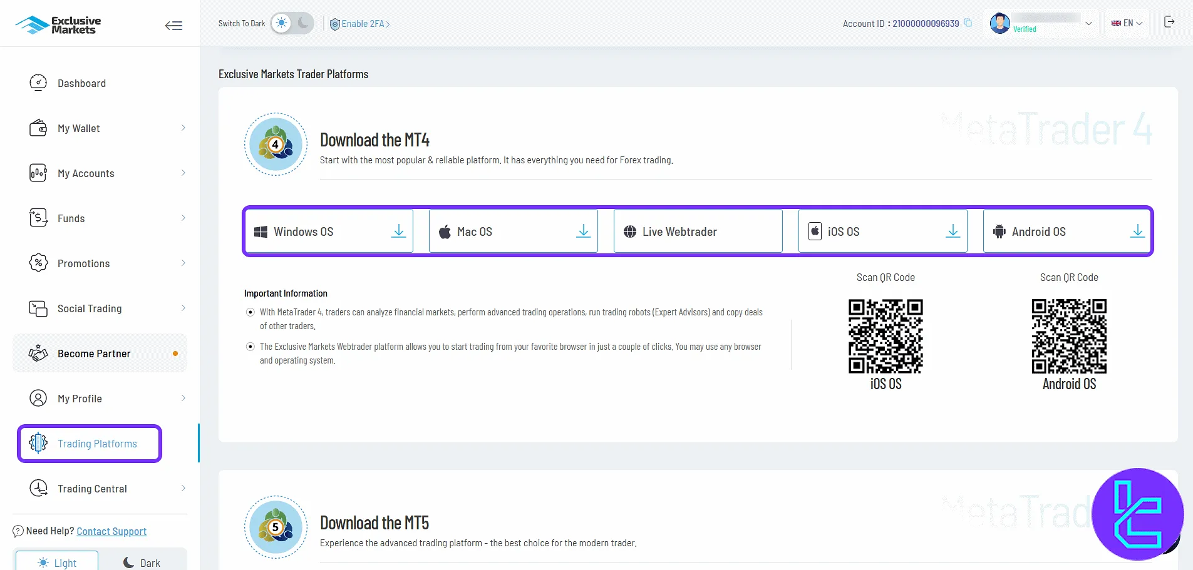Click the Important Information heading
The height and width of the screenshot is (570, 1193).
[286, 293]
